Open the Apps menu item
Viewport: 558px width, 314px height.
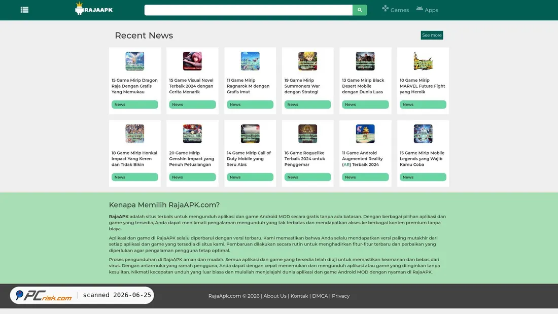click(427, 10)
